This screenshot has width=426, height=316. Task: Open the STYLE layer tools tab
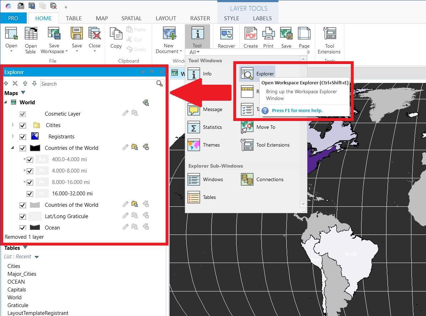coord(232,18)
